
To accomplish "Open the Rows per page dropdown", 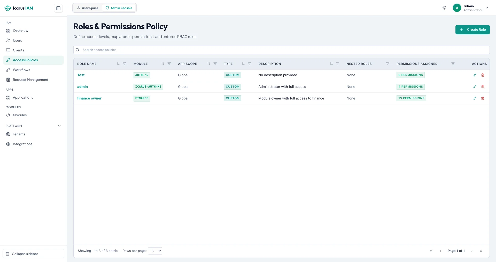I will [155, 251].
